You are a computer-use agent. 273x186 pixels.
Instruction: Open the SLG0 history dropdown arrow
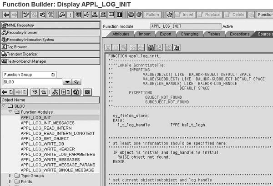point(67,82)
